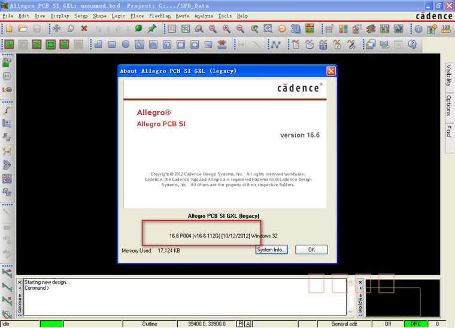Click the Memory Used 17,124 KB text
This screenshot has width=455, height=328.
coord(151,251)
